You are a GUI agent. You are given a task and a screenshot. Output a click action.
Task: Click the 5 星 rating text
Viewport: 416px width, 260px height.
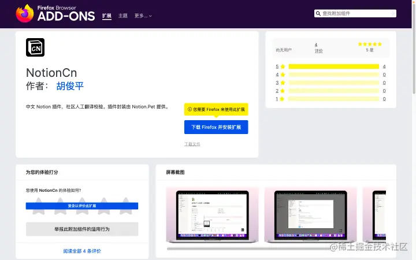click(370, 50)
